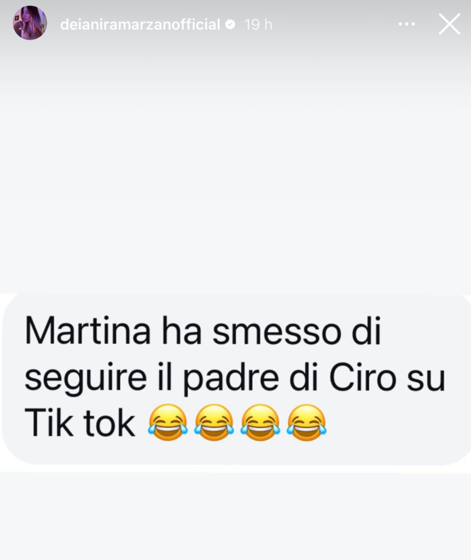
Task: Click the first laughing-crying emoji
Action: tap(167, 422)
